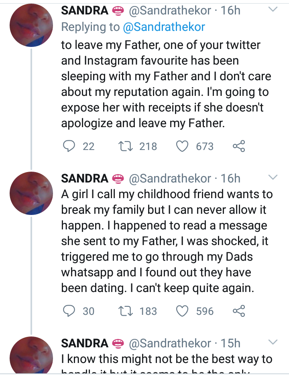The height and width of the screenshot is (375, 289).
Task: Share the childhood friend tweet
Action: (x=239, y=311)
